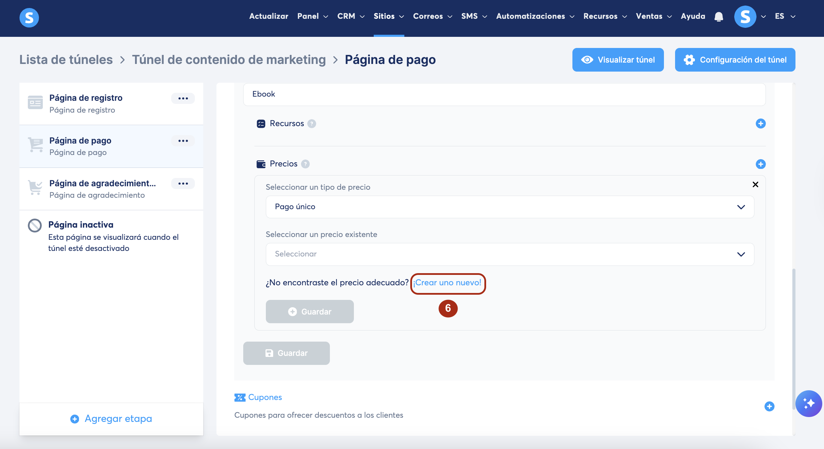Expand the existing price Seleccionar dropdown
The image size is (824, 449).
tap(510, 254)
